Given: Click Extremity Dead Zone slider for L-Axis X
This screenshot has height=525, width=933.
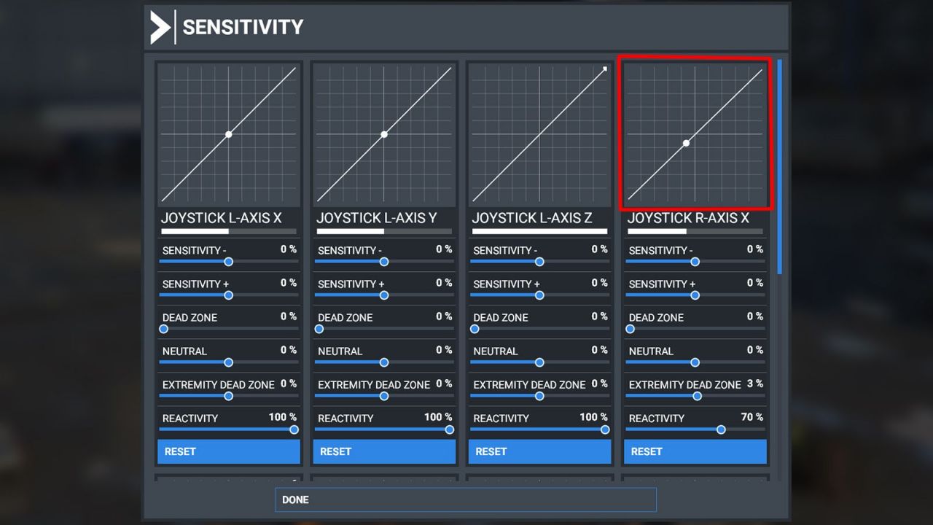Looking at the screenshot, I should point(229,396).
